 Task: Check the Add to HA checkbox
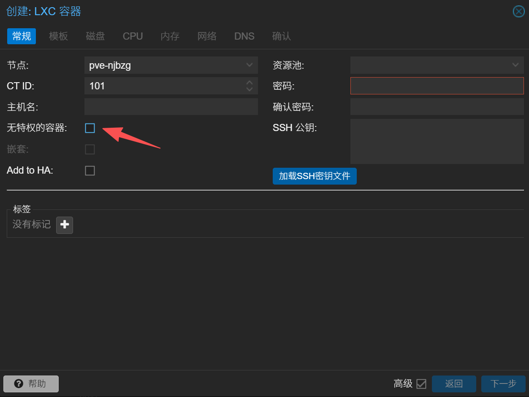(x=90, y=171)
